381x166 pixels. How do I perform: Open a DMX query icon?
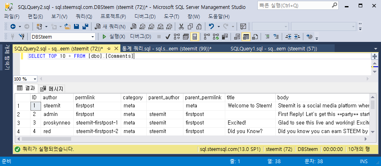tap(151, 26)
